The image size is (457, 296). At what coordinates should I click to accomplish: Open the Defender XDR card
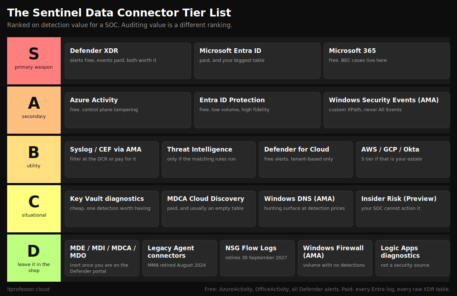tap(128, 61)
